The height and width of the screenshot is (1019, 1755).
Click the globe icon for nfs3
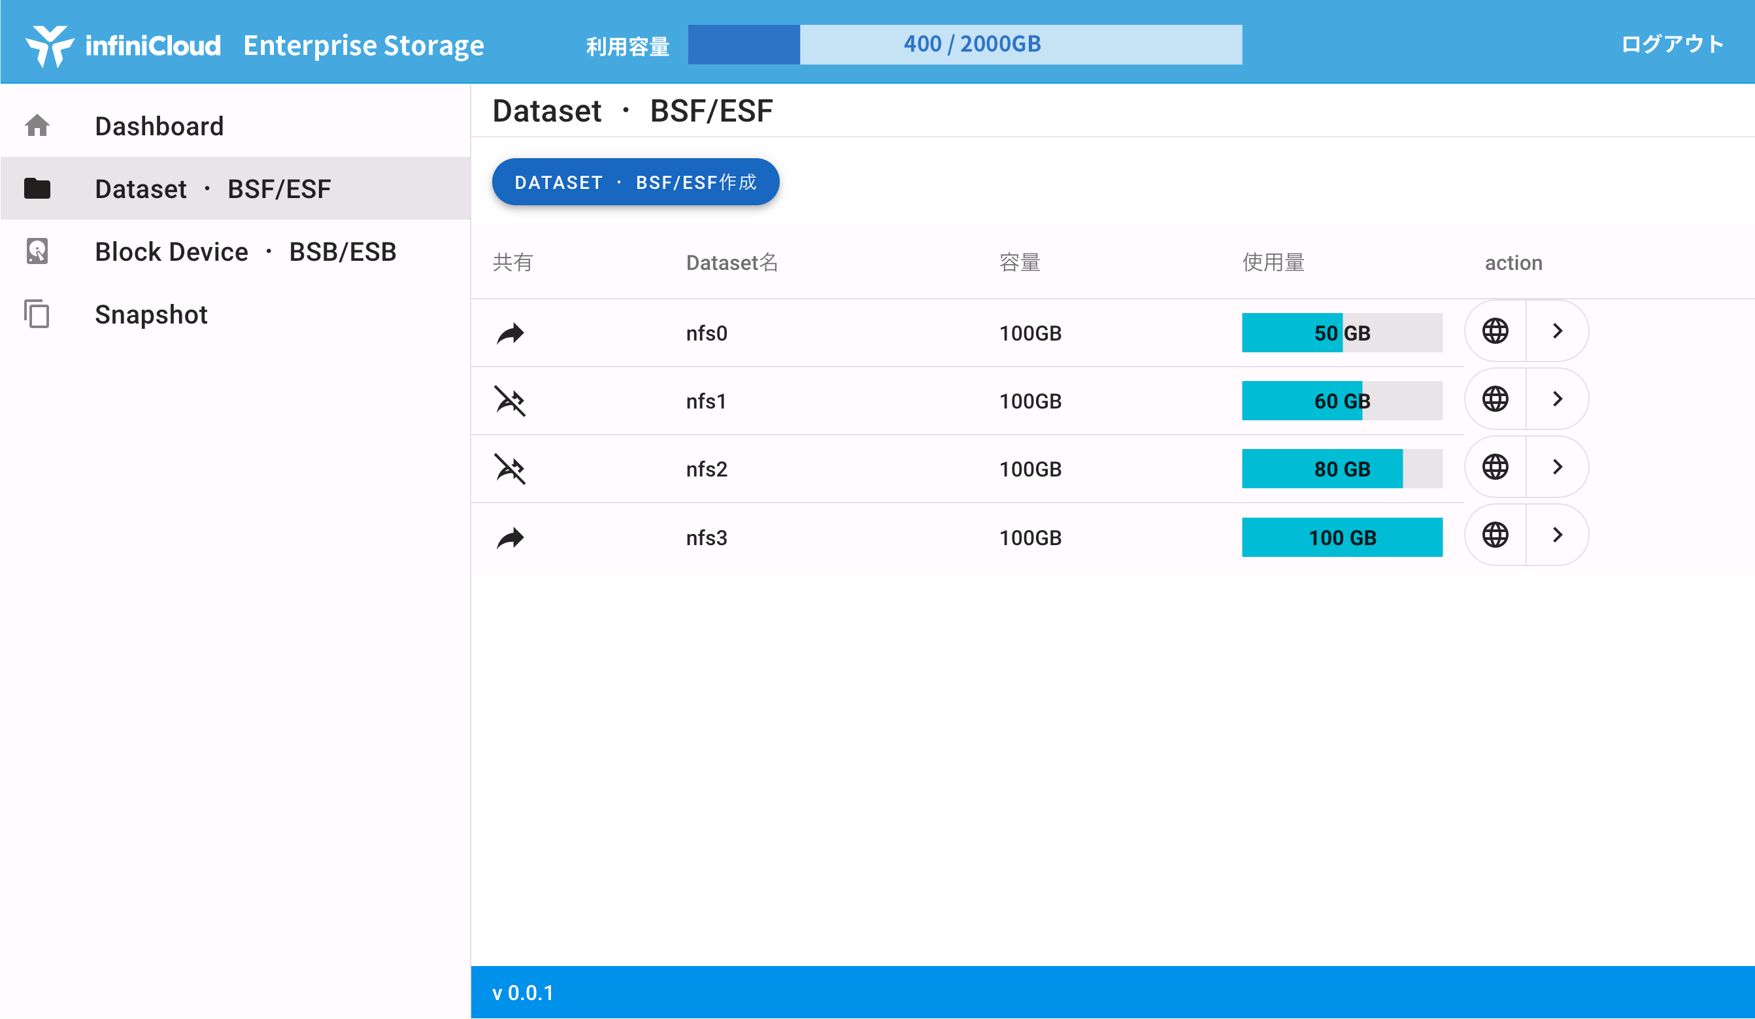1496,535
